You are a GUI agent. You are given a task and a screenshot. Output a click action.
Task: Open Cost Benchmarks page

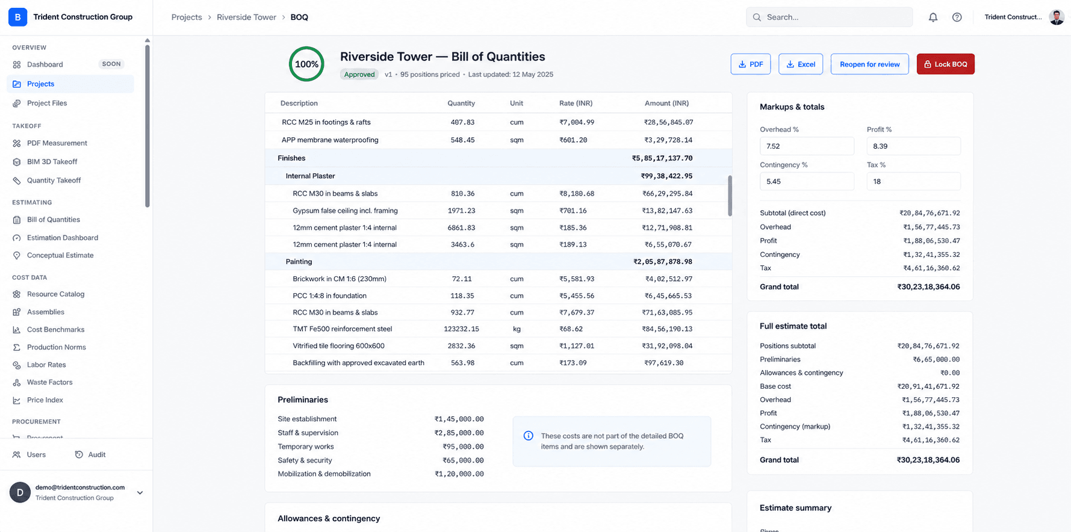(x=70, y=330)
